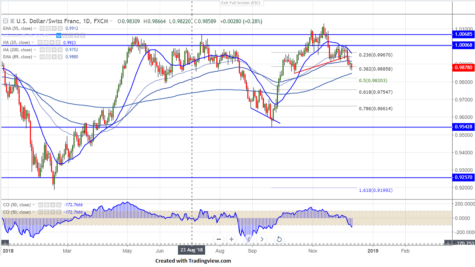Click Fibonacci level 0.786(0.96614) label
Viewport: 475px width, 267px height.
pyautogui.click(x=376, y=109)
